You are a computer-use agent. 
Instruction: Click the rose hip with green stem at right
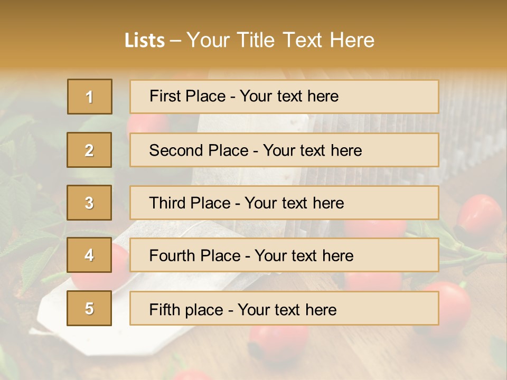478,217
